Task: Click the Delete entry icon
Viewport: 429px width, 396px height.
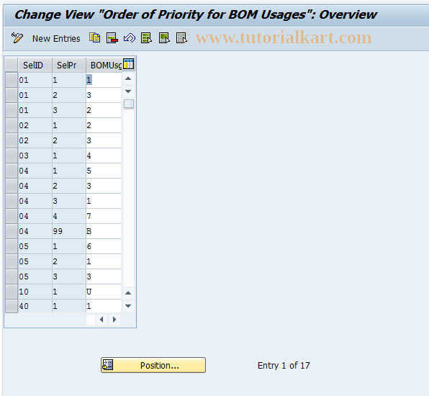Action: coord(112,38)
